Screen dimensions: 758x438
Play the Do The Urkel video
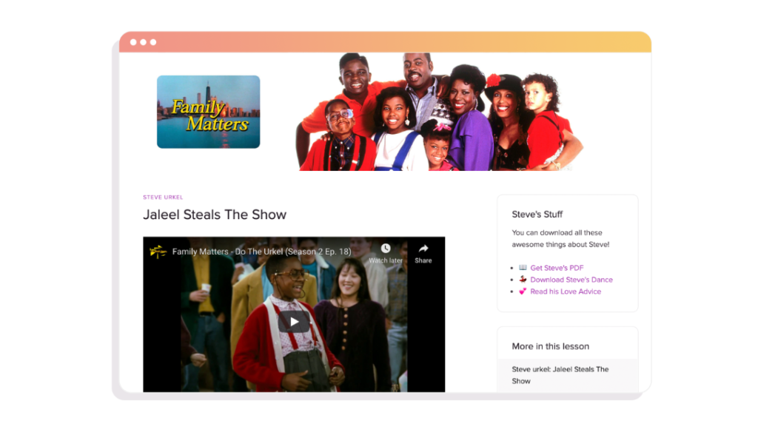click(x=294, y=321)
